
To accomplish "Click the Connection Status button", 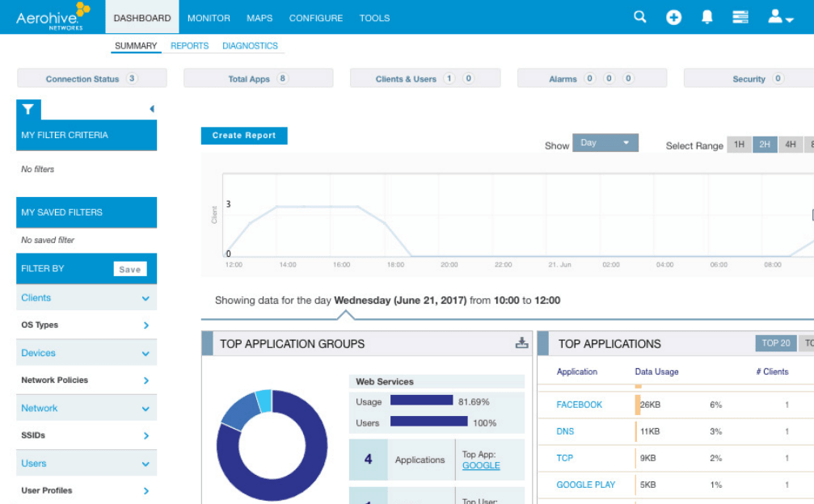I will coord(92,78).
